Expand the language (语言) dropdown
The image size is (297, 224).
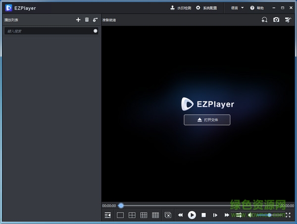[x=237, y=8]
